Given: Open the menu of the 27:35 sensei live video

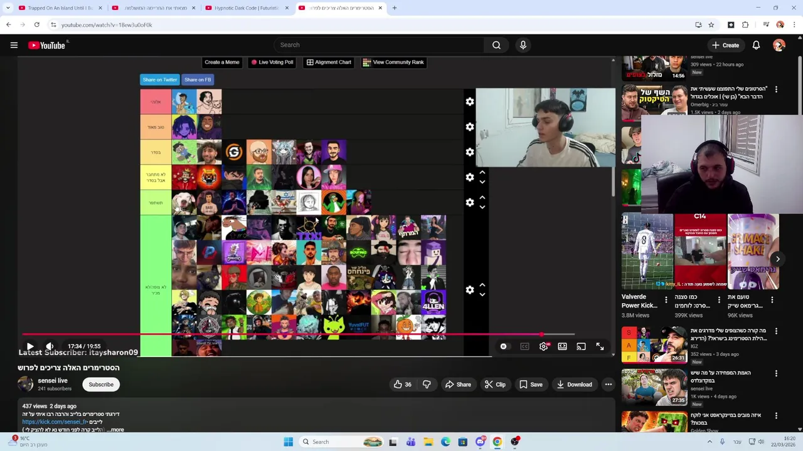Looking at the screenshot, I should [x=776, y=373].
